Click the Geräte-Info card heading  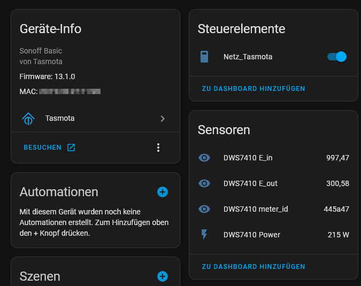pyautogui.click(x=51, y=29)
